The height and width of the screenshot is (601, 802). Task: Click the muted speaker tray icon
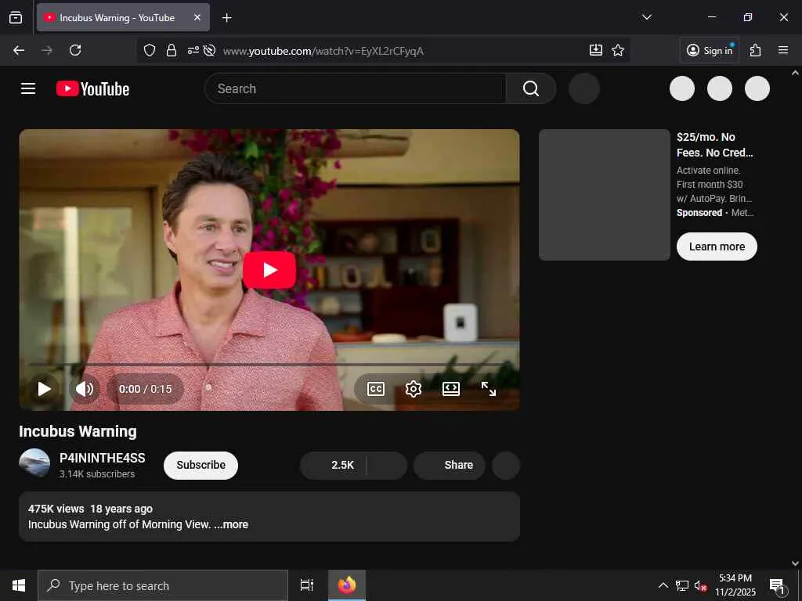700,585
